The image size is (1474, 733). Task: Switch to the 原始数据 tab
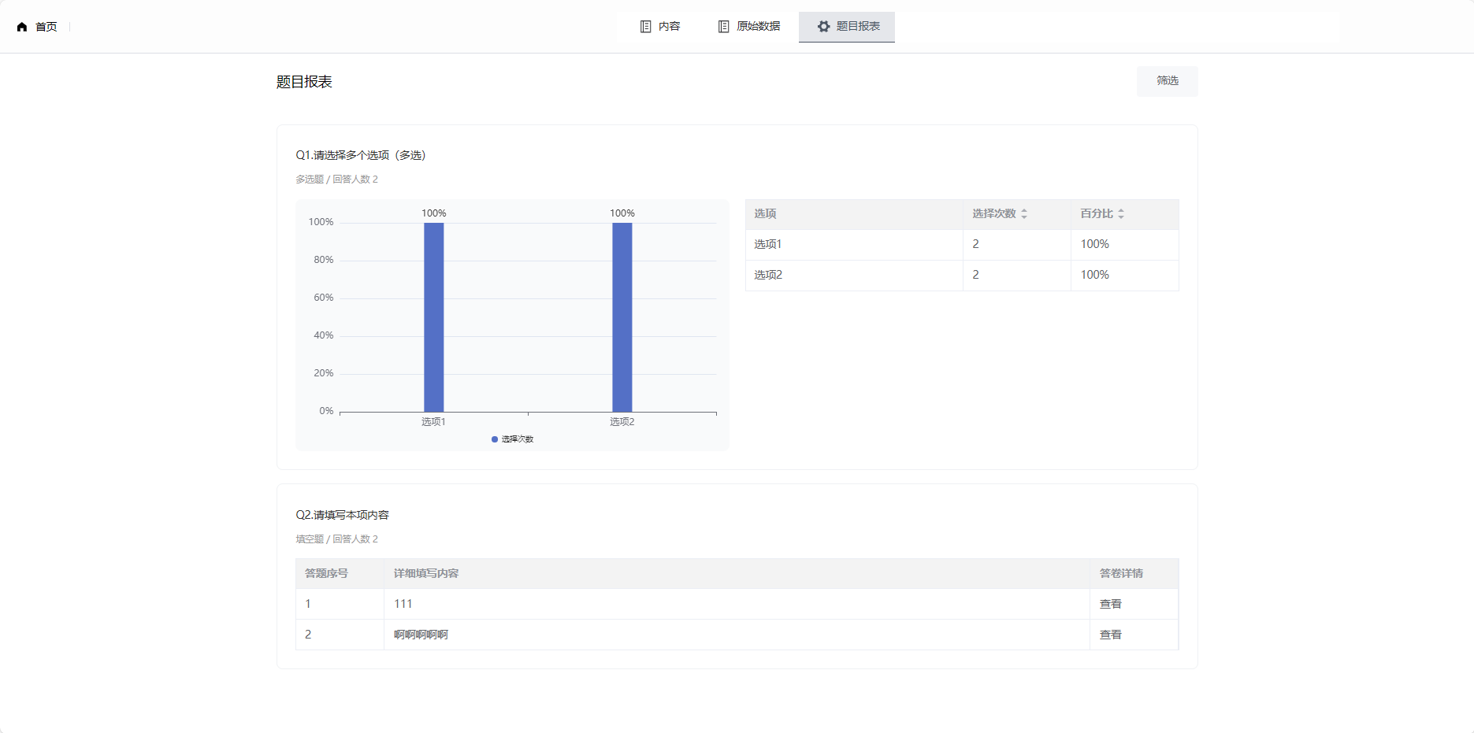748,27
